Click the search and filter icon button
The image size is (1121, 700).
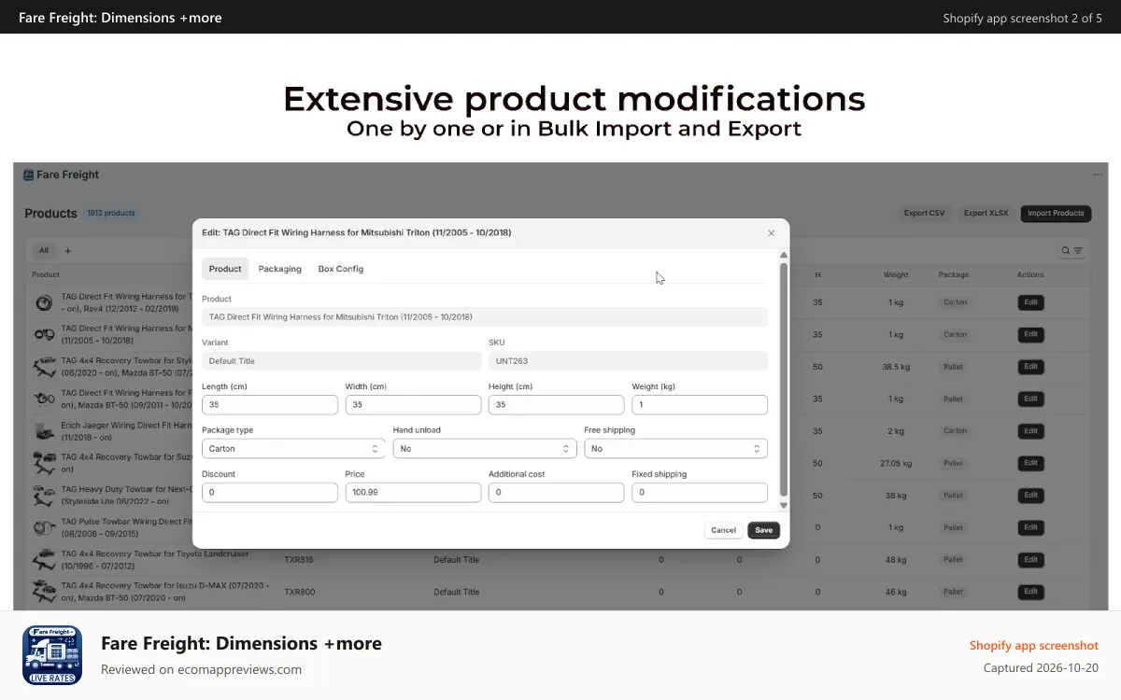click(x=1071, y=250)
